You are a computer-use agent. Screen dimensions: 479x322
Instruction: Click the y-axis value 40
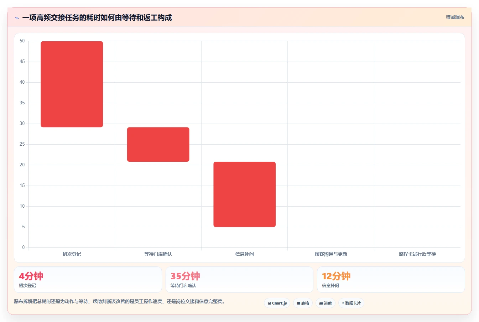(22, 82)
